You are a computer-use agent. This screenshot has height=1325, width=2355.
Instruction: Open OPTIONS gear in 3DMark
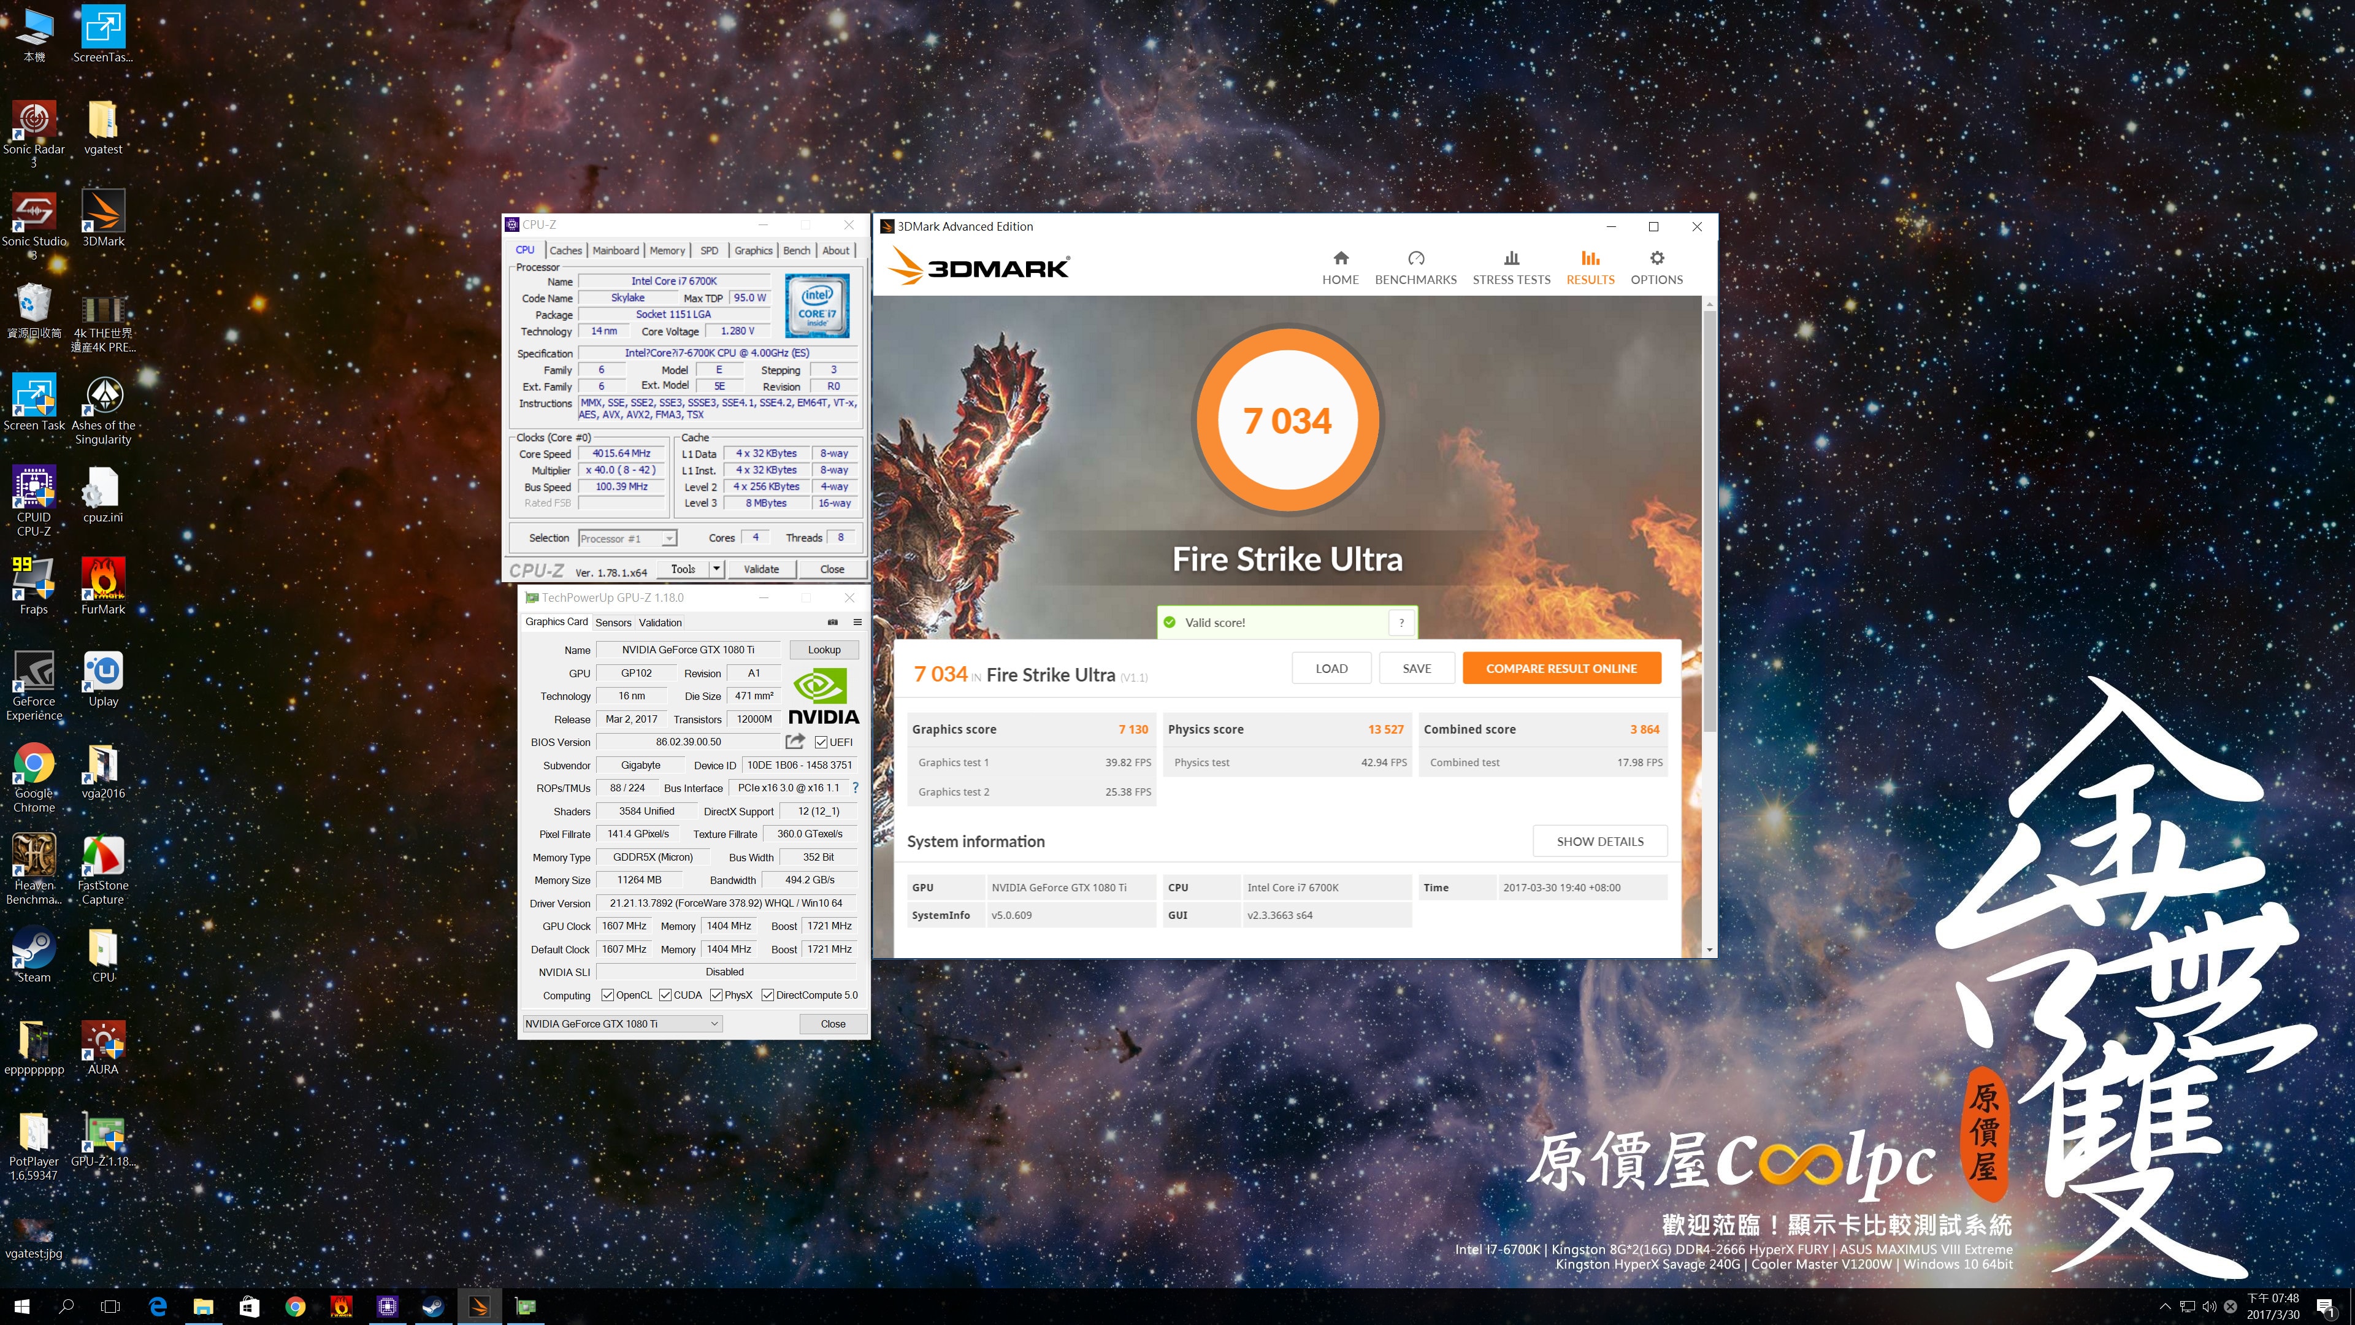[1656, 268]
